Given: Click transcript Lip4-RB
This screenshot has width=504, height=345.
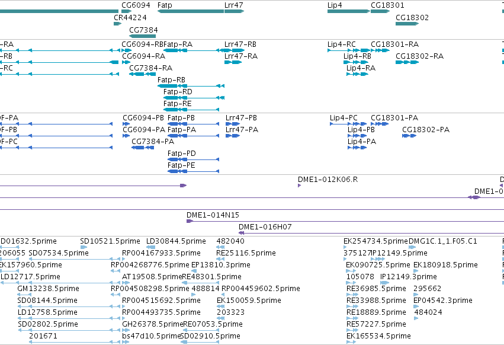Looking at the screenshot, I should (x=356, y=62).
